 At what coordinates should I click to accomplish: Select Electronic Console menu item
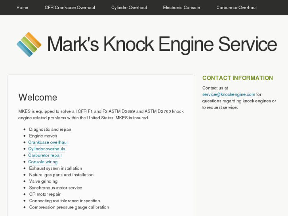click(181, 8)
